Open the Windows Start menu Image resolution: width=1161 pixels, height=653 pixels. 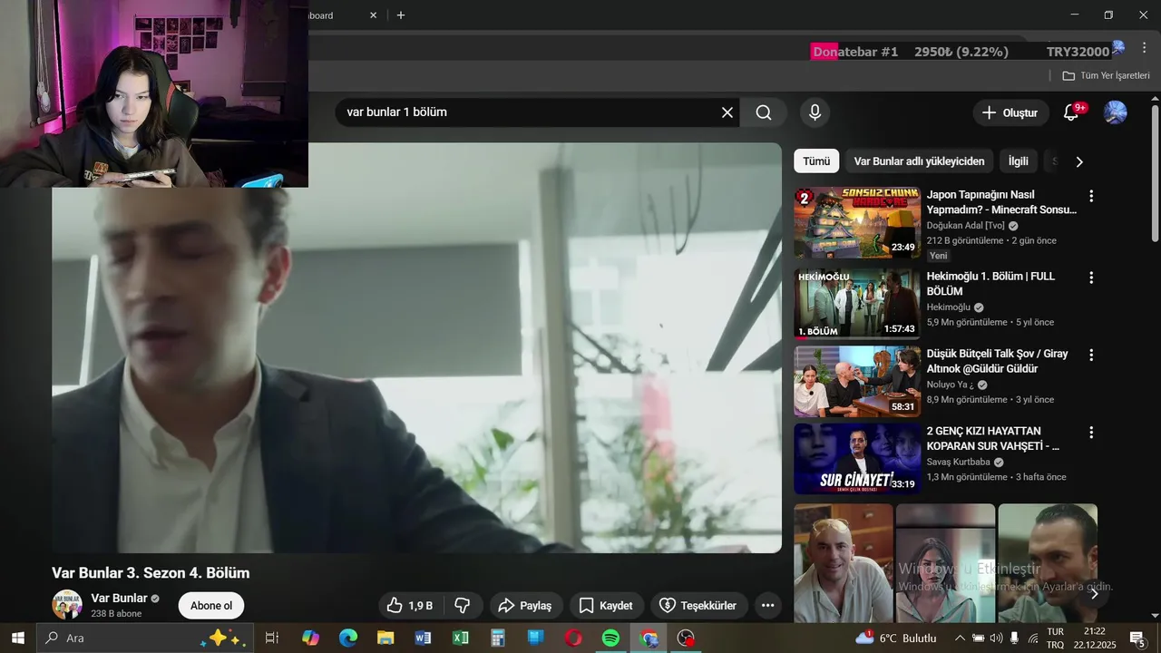pos(17,638)
